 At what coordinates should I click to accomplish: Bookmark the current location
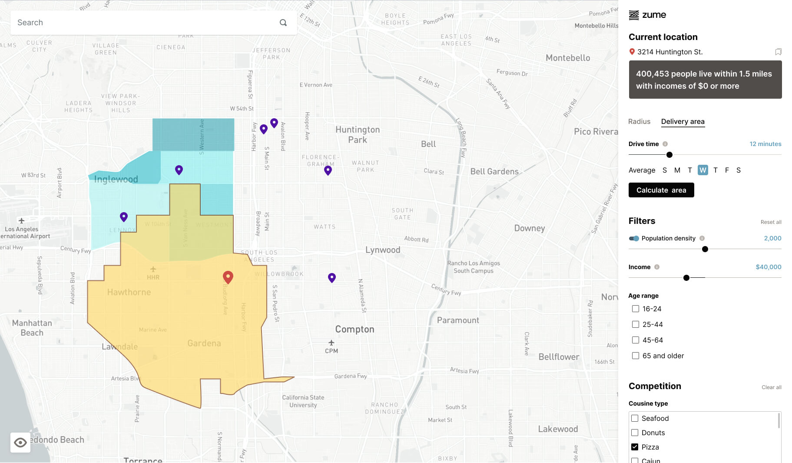[778, 52]
